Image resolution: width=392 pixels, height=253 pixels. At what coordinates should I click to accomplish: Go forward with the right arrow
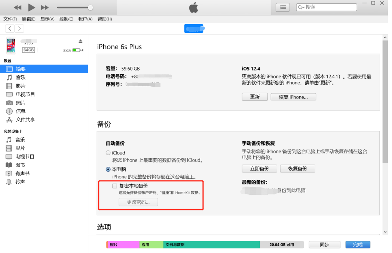19,28
